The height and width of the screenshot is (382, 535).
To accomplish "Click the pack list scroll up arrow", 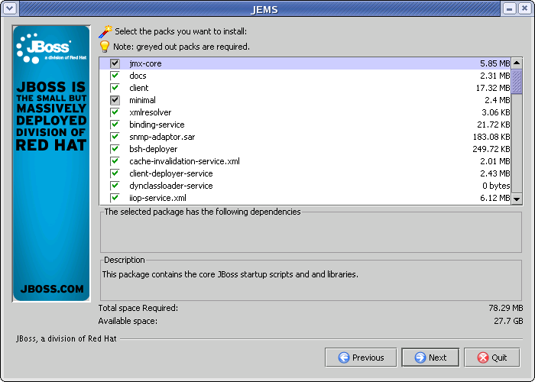I will (517, 63).
